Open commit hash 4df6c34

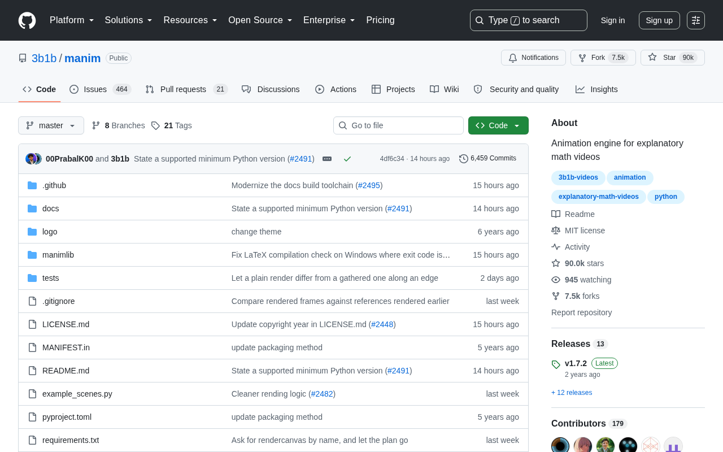pos(392,159)
